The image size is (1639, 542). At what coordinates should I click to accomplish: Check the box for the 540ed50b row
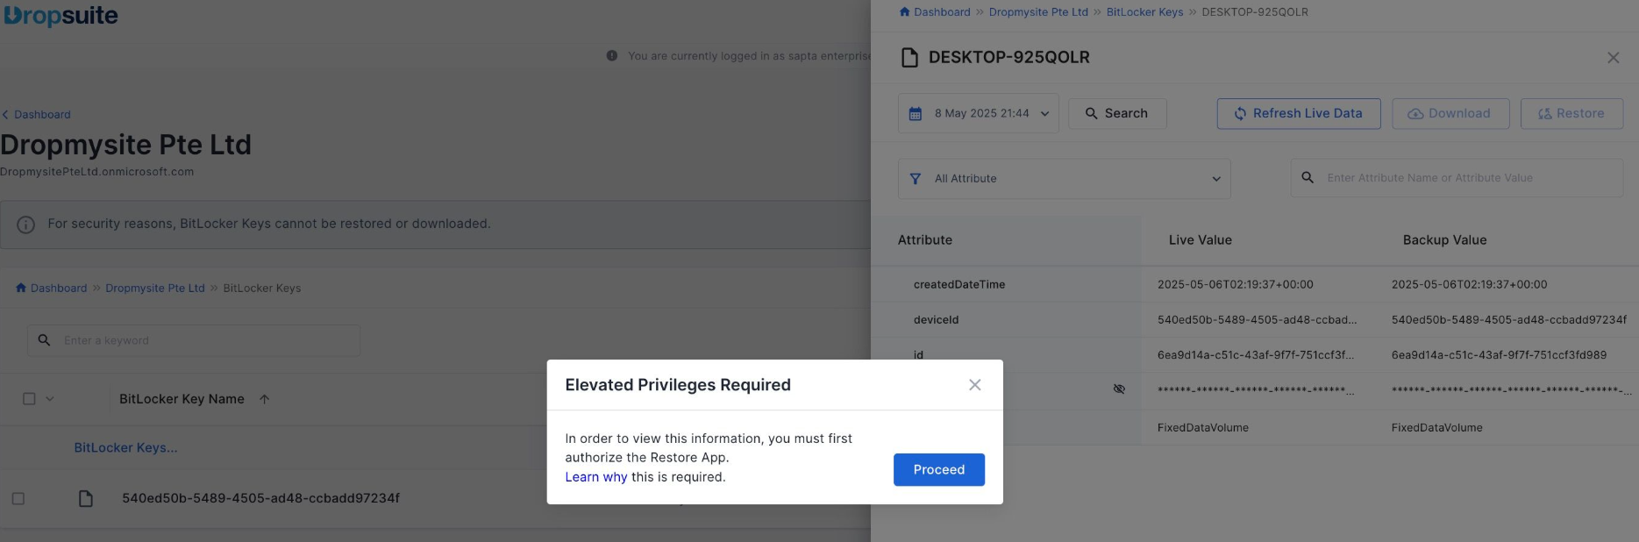click(x=18, y=498)
